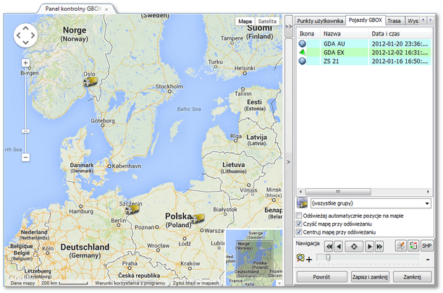The height and width of the screenshot is (293, 443).
Task: Open Warunki korzystania z programu link
Action: pyautogui.click(x=130, y=283)
